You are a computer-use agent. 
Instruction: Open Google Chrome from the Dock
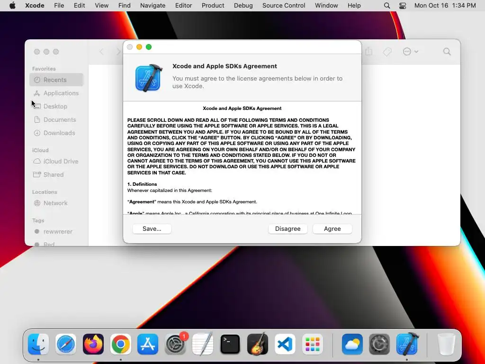(121, 344)
